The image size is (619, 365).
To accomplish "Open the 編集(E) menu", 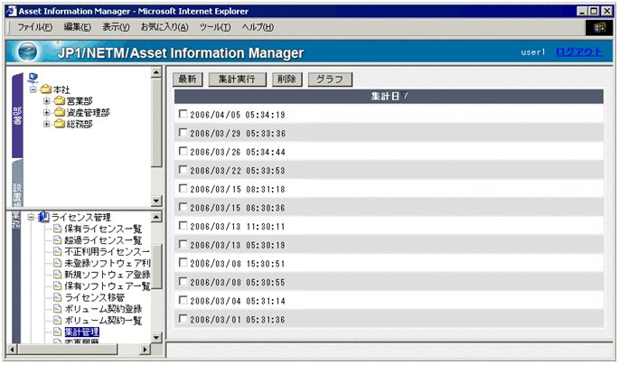I will (x=78, y=27).
